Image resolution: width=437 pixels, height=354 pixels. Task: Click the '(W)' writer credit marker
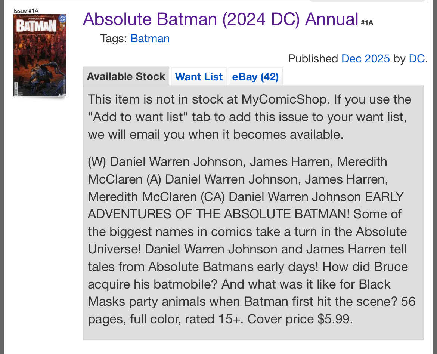(97, 162)
